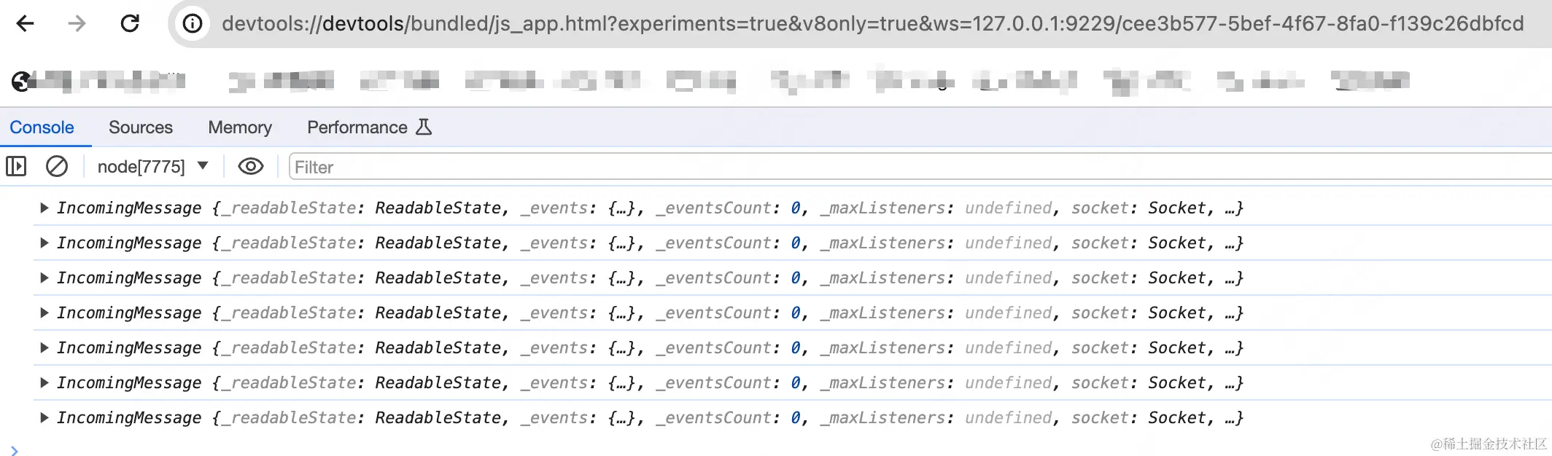This screenshot has height=456, width=1552.
Task: Click the console Filter input field
Action: [x=875, y=167]
